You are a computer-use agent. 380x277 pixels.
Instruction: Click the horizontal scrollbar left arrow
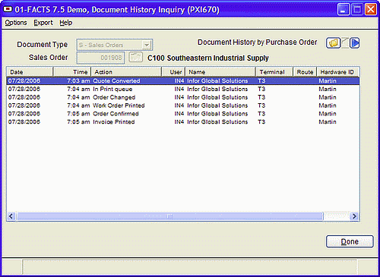pyautogui.click(x=11, y=216)
